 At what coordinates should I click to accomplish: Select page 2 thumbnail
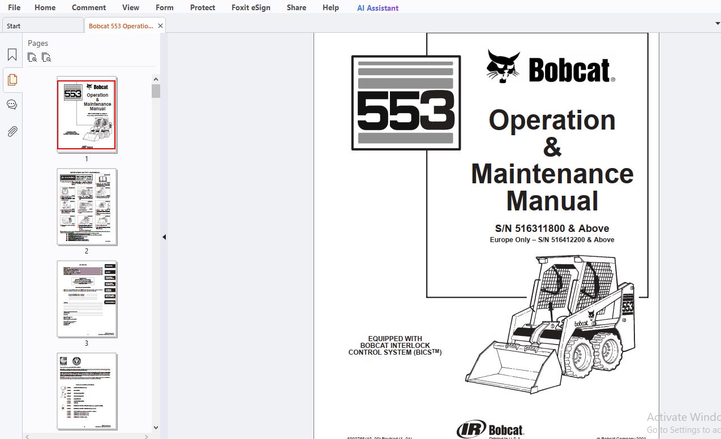[x=87, y=207]
